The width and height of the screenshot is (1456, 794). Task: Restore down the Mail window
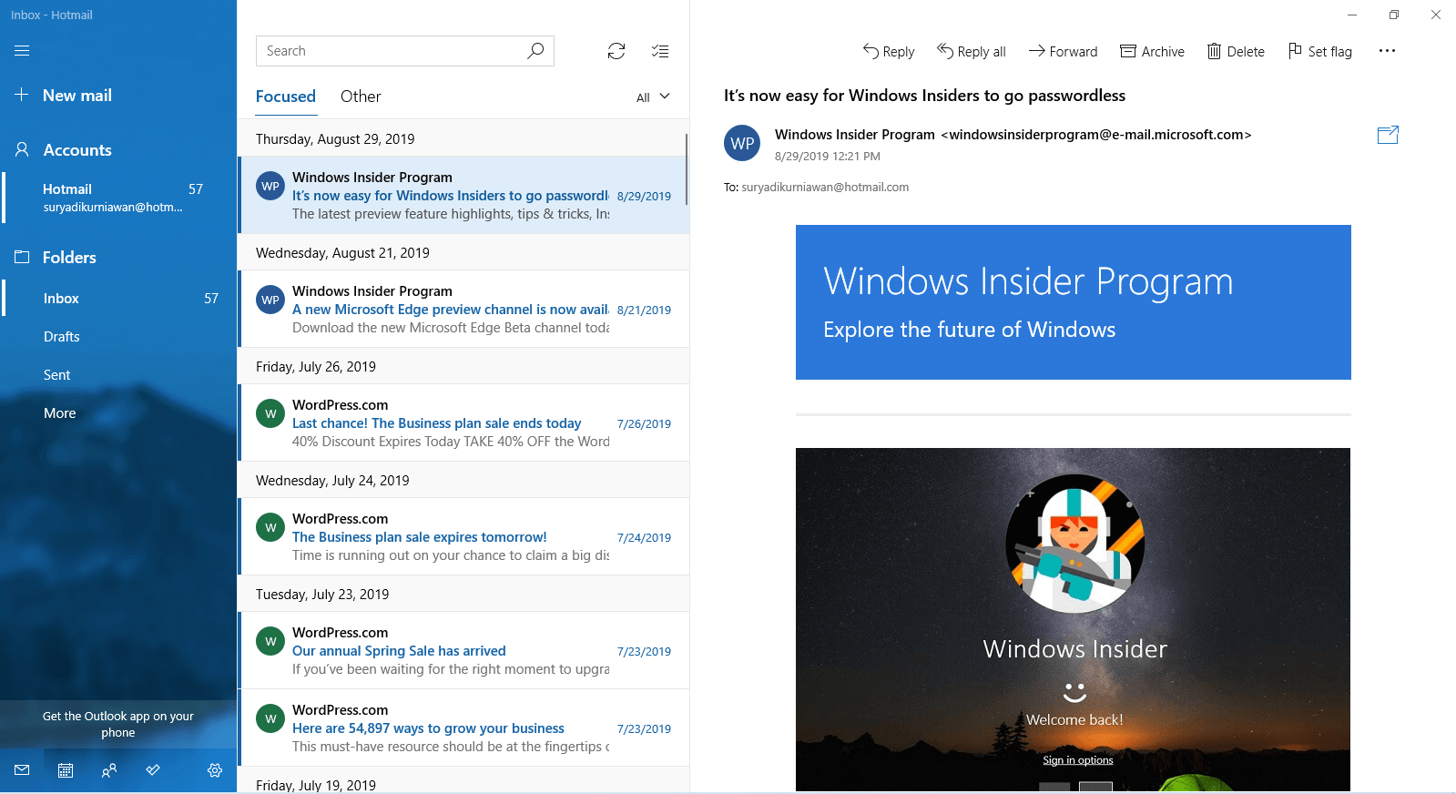click(x=1393, y=15)
